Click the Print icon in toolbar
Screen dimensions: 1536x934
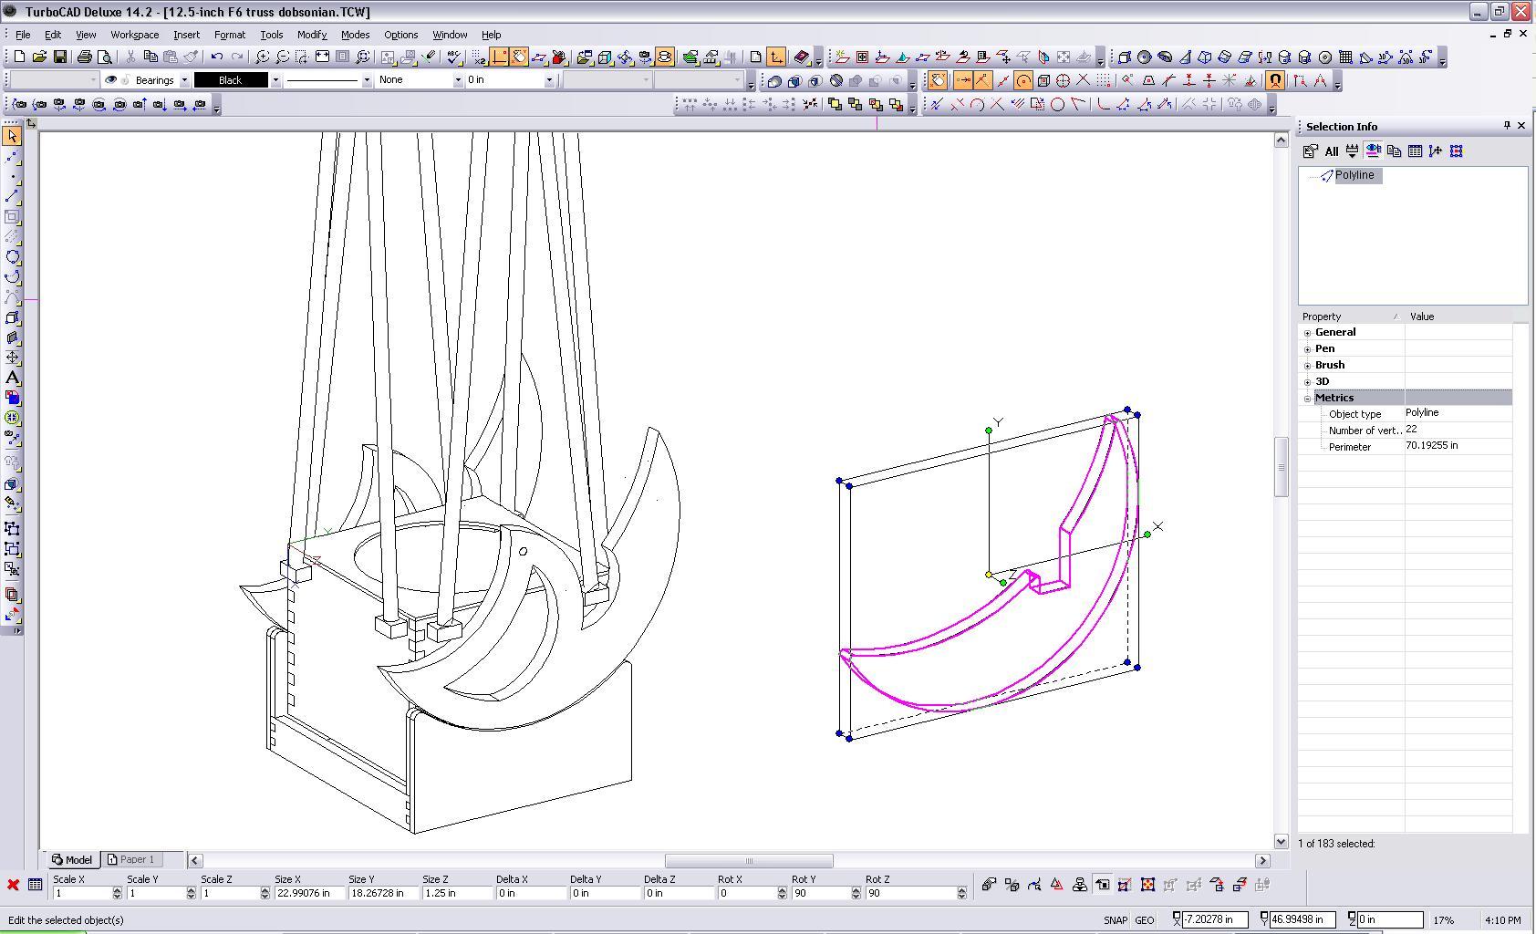coord(85,57)
